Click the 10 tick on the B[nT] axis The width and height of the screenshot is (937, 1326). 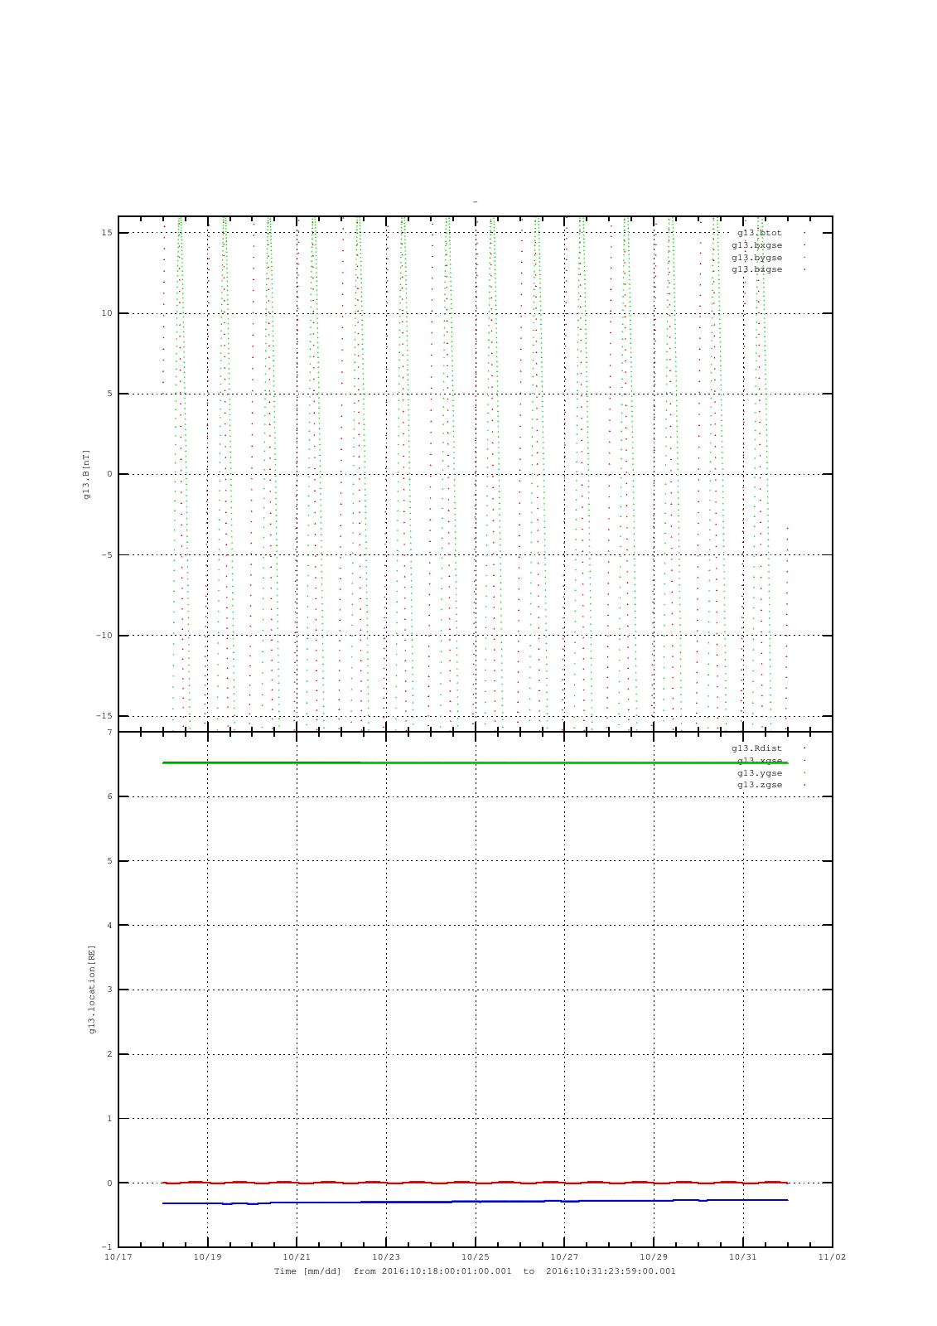107,313
